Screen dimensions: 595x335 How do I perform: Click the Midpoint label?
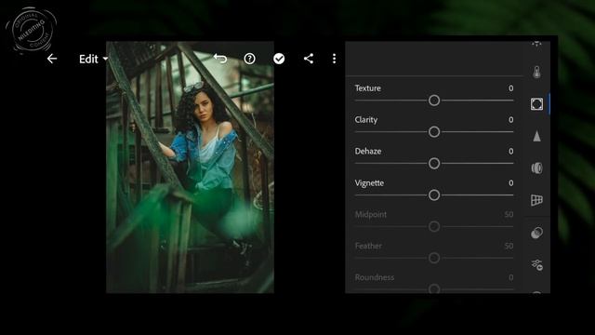coord(370,215)
